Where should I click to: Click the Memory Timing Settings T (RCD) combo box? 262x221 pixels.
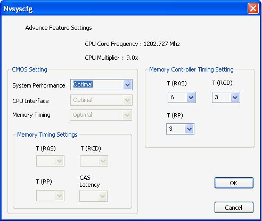click(94, 161)
